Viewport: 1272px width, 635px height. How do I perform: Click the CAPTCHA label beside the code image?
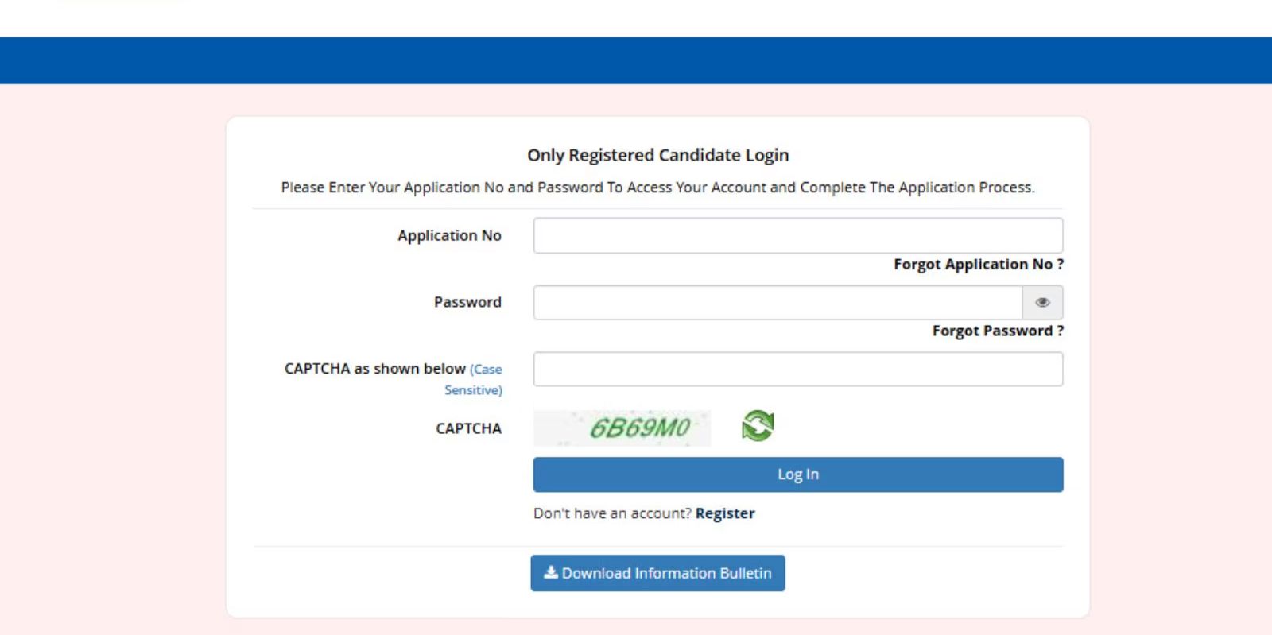[468, 429]
